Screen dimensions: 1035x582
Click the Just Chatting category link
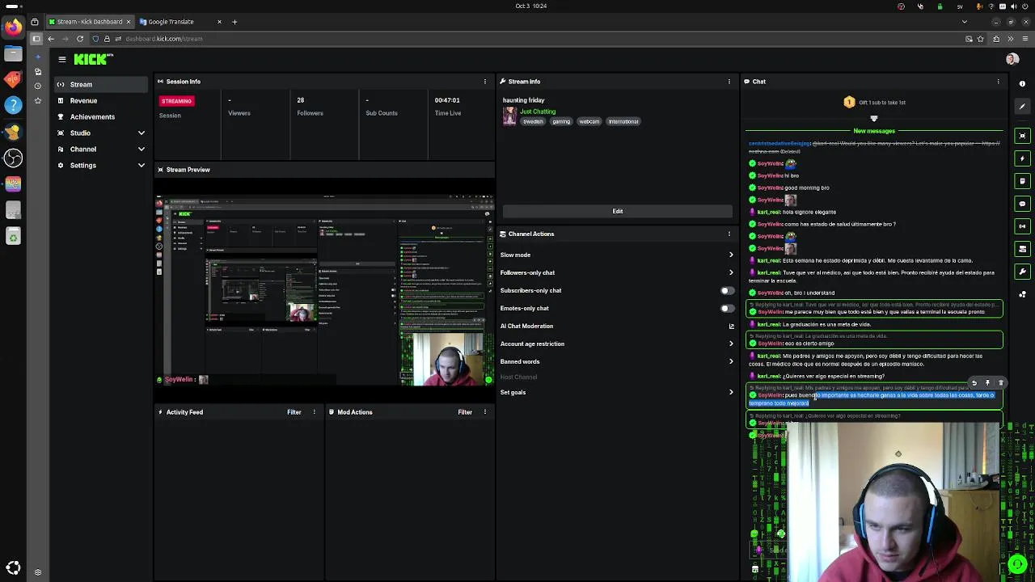pyautogui.click(x=538, y=112)
